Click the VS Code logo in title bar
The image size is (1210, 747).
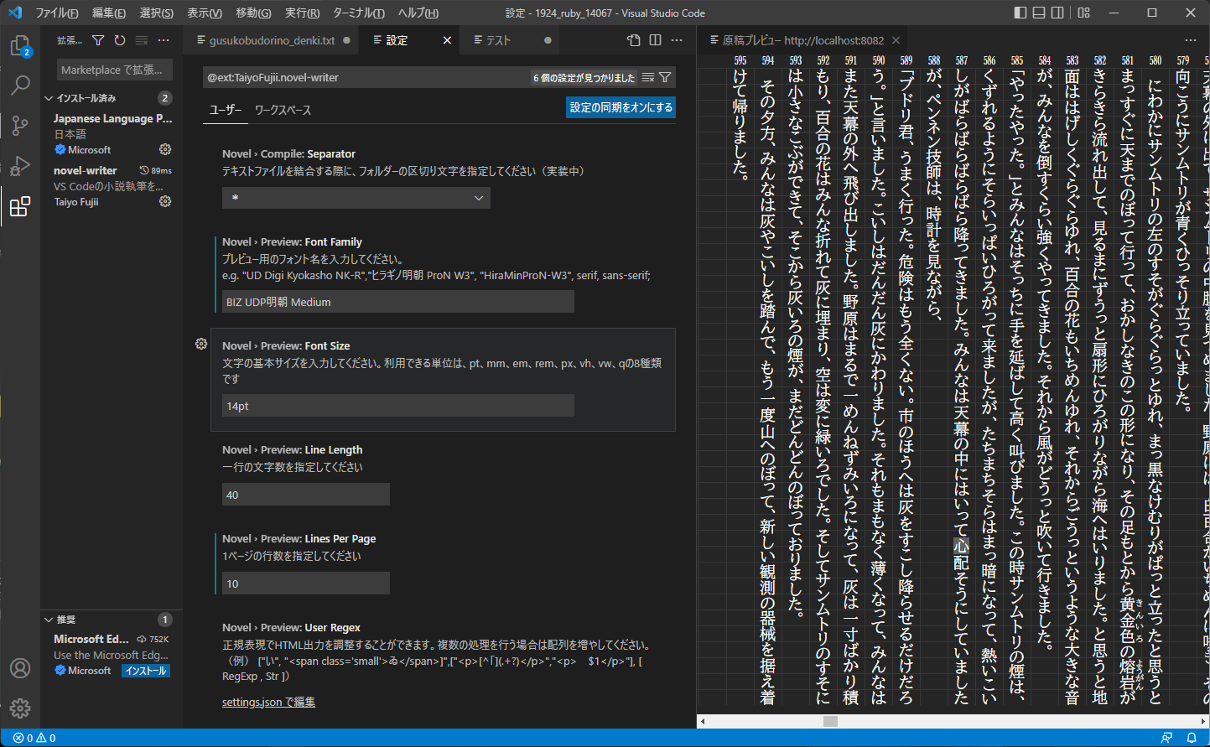tap(15, 13)
